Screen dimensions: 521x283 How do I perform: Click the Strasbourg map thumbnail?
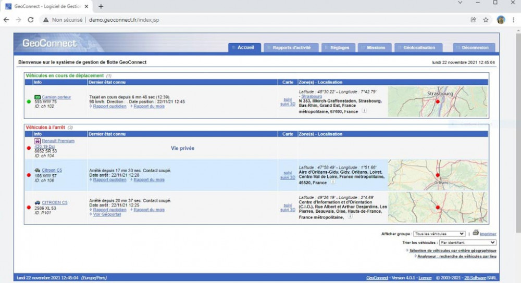(x=438, y=101)
